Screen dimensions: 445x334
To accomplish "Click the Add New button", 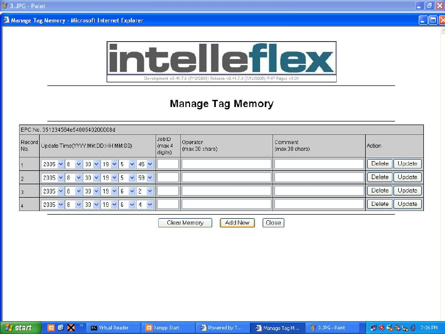I will pyautogui.click(x=237, y=222).
